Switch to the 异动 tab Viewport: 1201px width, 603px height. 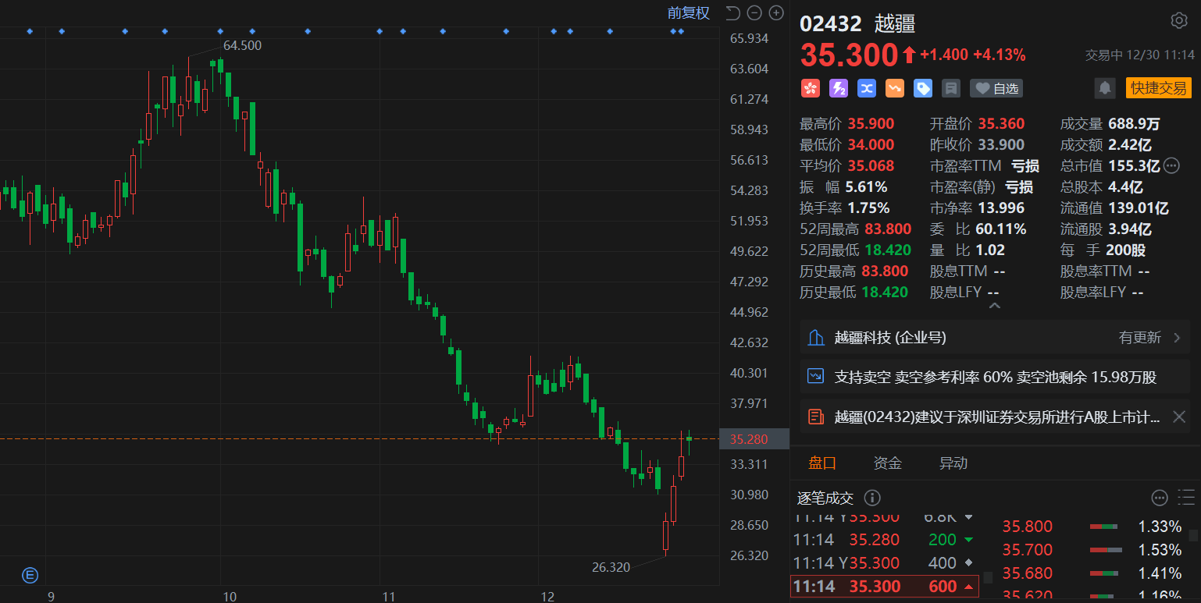953,463
